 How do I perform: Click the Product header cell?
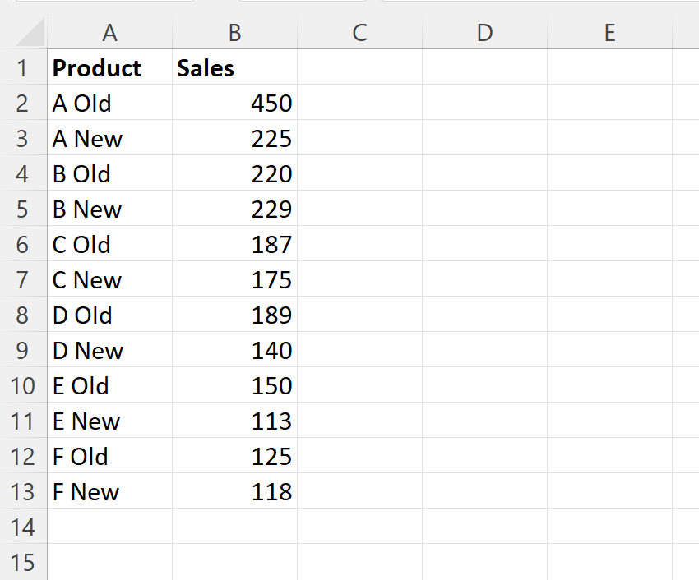click(x=109, y=67)
